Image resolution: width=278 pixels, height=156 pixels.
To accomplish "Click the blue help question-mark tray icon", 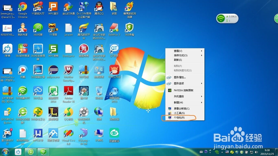I will (x=206, y=152).
